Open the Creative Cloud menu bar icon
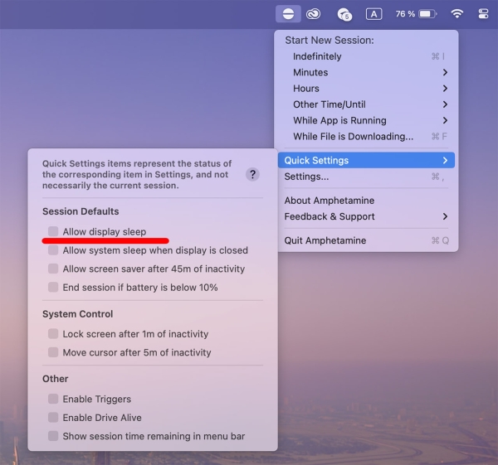The height and width of the screenshot is (465, 498). pos(313,14)
